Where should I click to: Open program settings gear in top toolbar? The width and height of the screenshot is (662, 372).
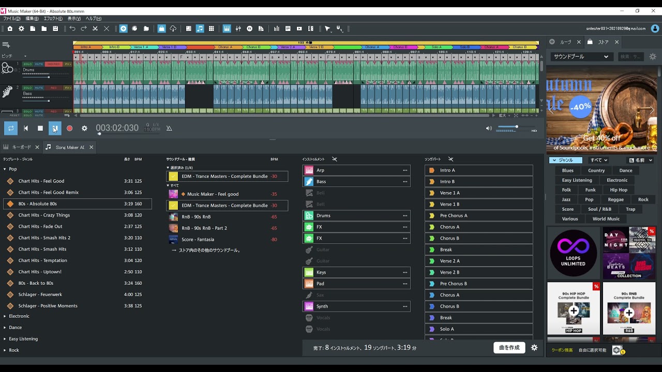21,28
